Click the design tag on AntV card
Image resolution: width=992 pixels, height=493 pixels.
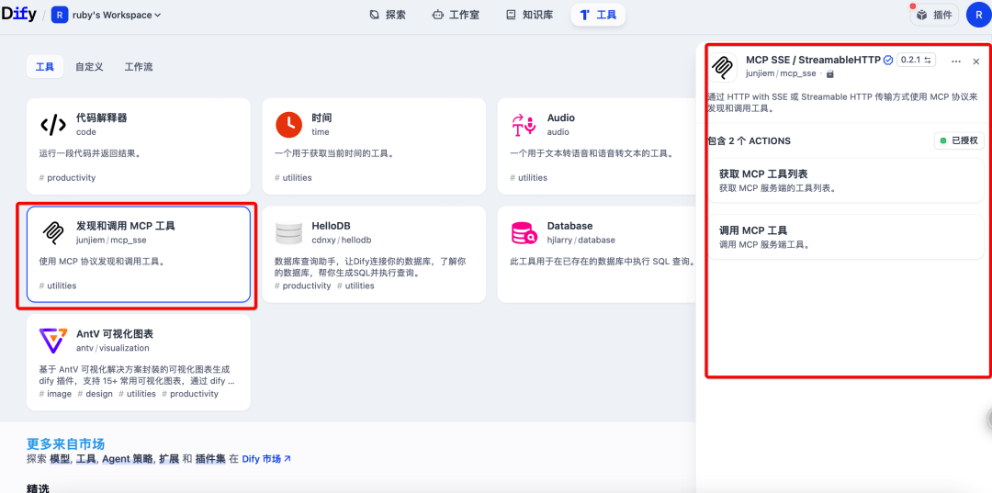(95, 394)
